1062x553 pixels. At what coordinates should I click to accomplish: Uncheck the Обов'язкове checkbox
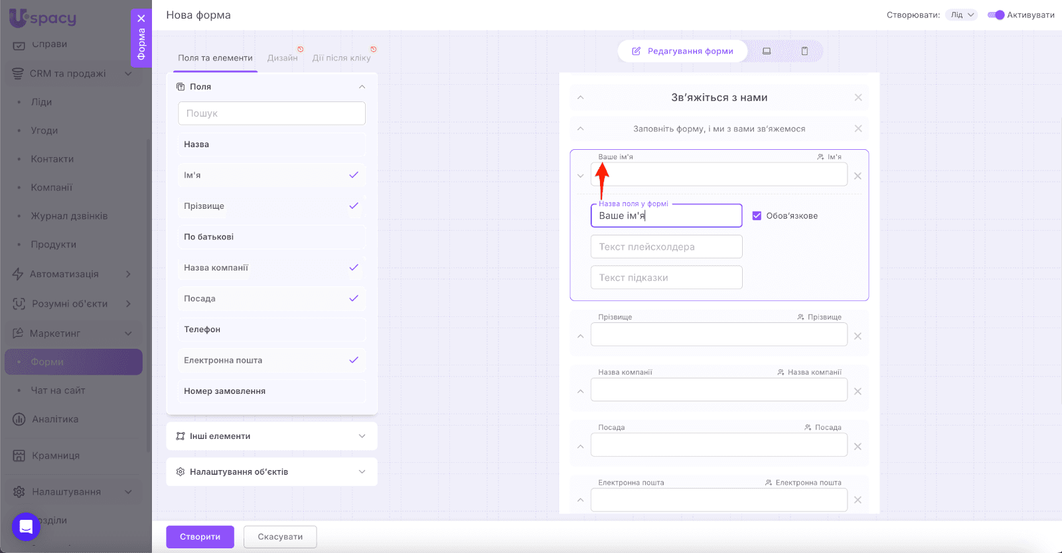tap(757, 215)
